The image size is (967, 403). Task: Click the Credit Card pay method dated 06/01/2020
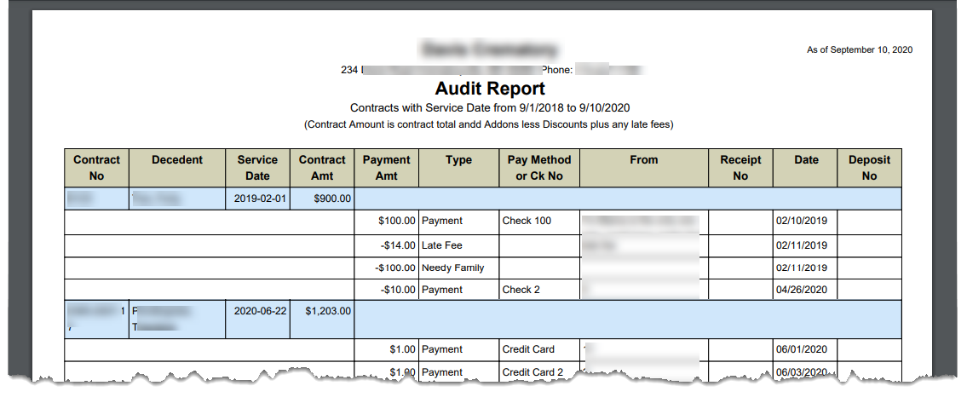coord(528,349)
